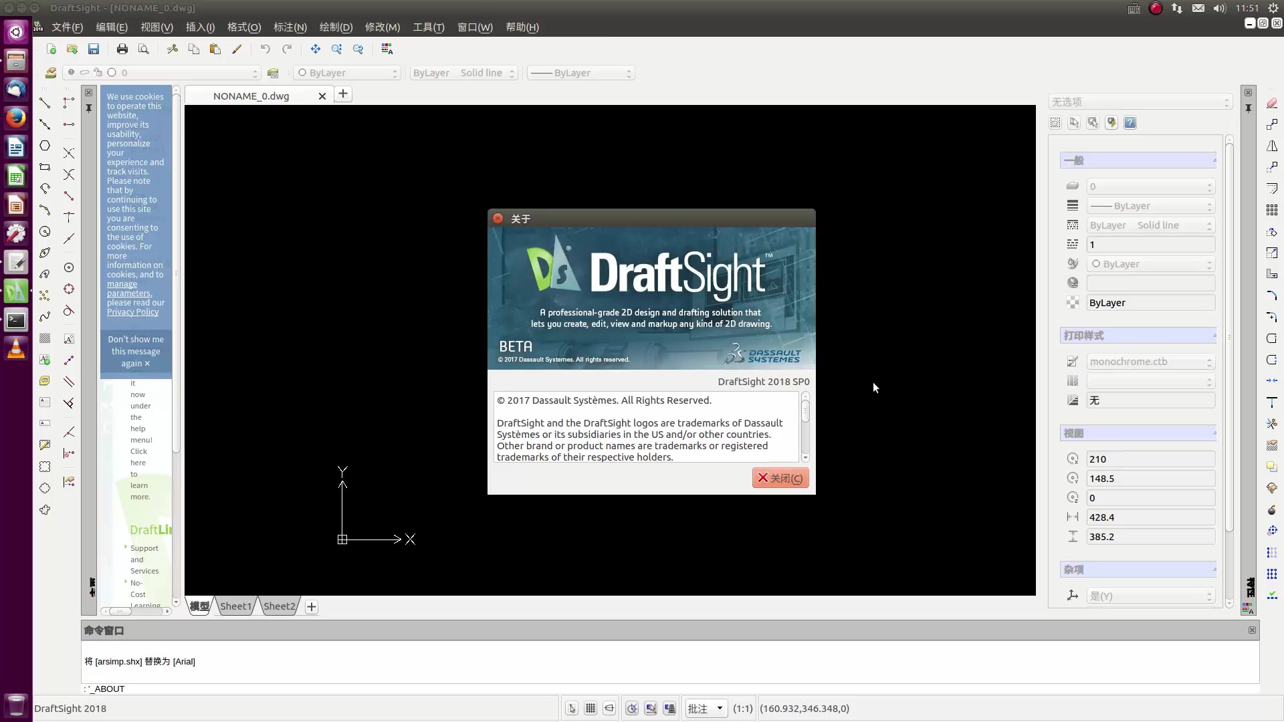This screenshot has width=1284, height=722.
Task: Click the Print icon
Action: coord(122,49)
